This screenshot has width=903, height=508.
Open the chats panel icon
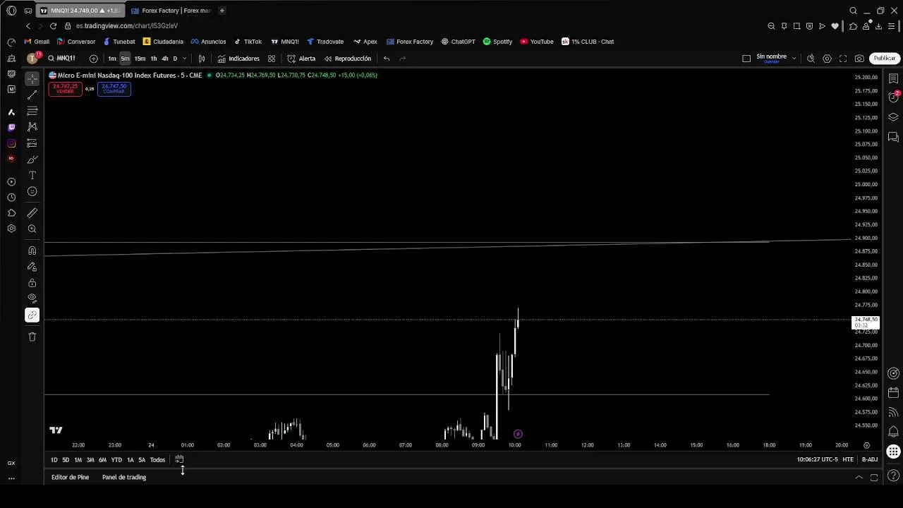[893, 137]
